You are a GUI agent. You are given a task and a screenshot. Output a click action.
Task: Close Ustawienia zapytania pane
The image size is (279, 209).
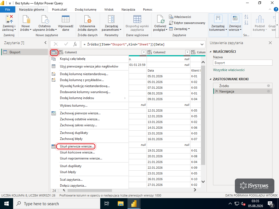pos(270,43)
